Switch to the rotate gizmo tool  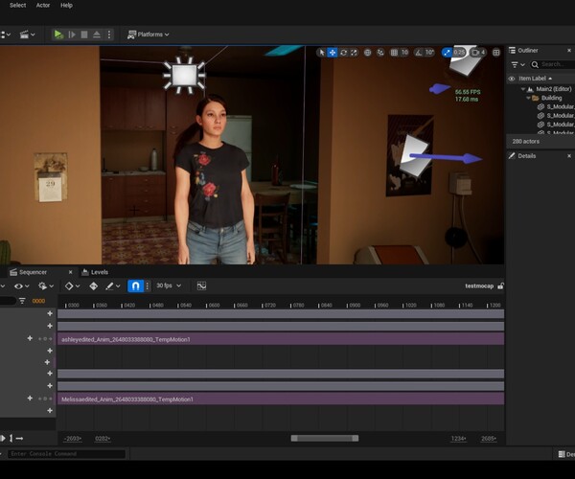point(343,53)
